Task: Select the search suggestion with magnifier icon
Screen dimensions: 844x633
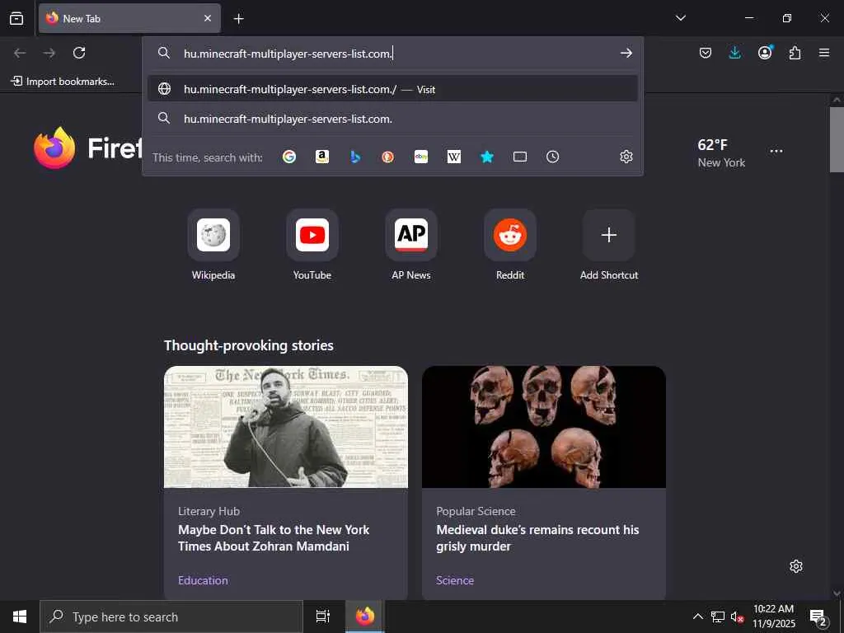Action: pos(392,119)
